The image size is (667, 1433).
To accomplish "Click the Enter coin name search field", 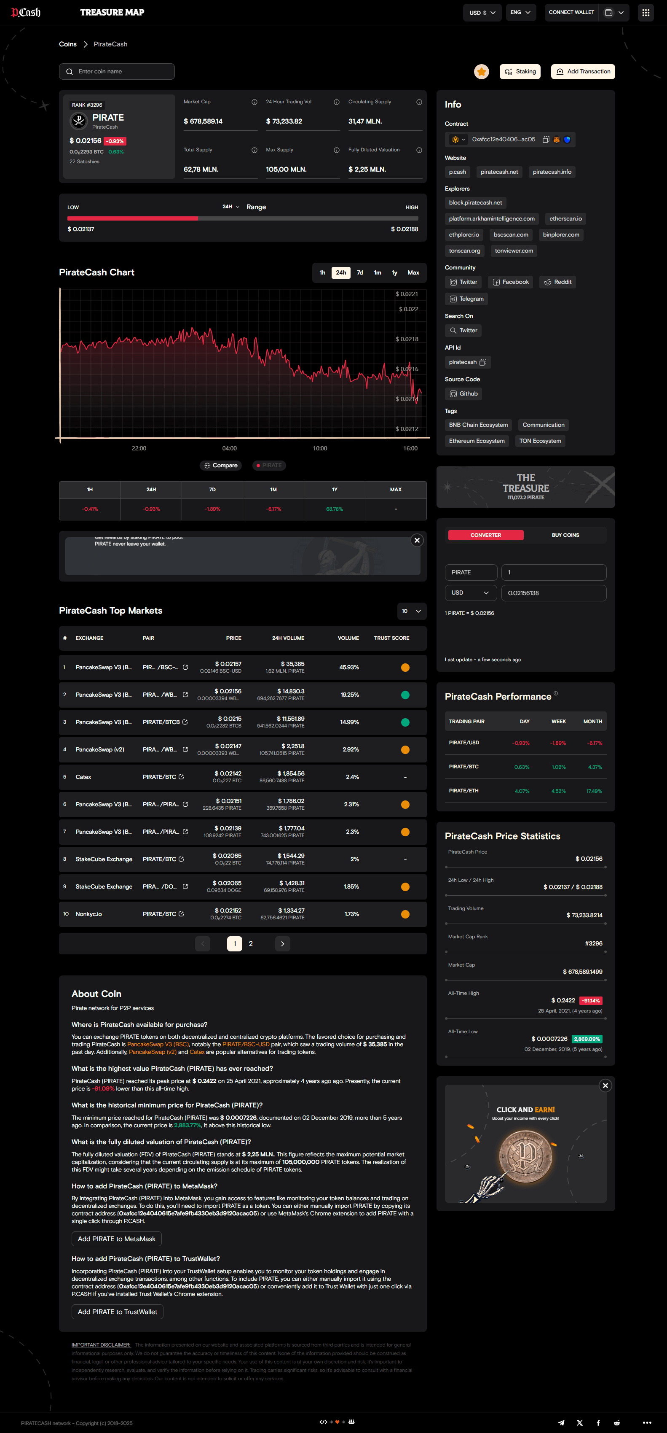I will click(117, 72).
